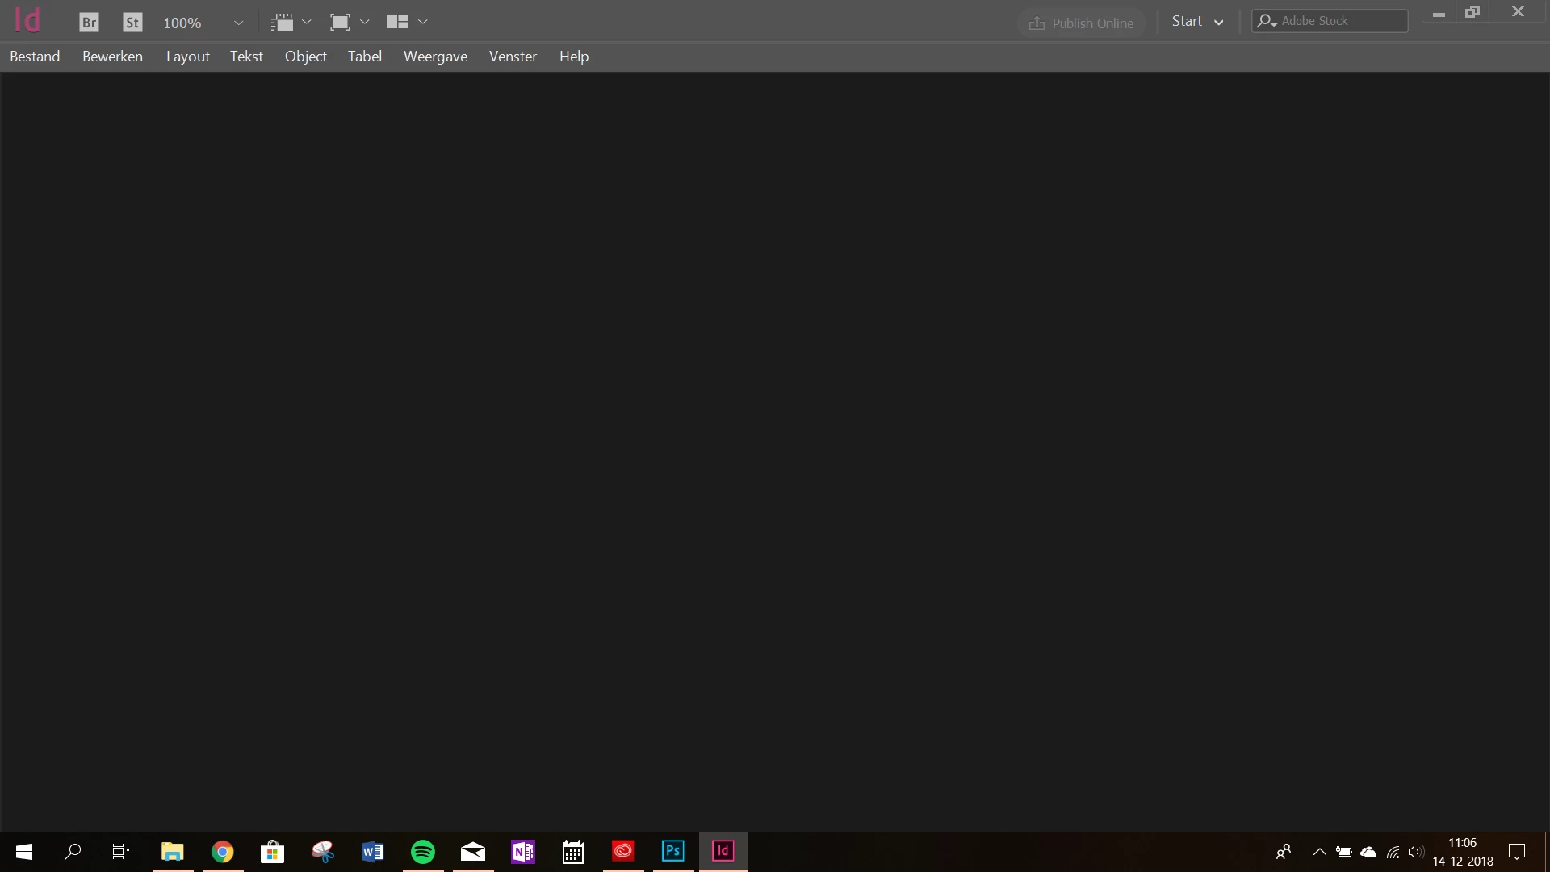Screen dimensions: 1550x872
Task: Open Adobe Bridge via Br icon
Action: (x=89, y=23)
